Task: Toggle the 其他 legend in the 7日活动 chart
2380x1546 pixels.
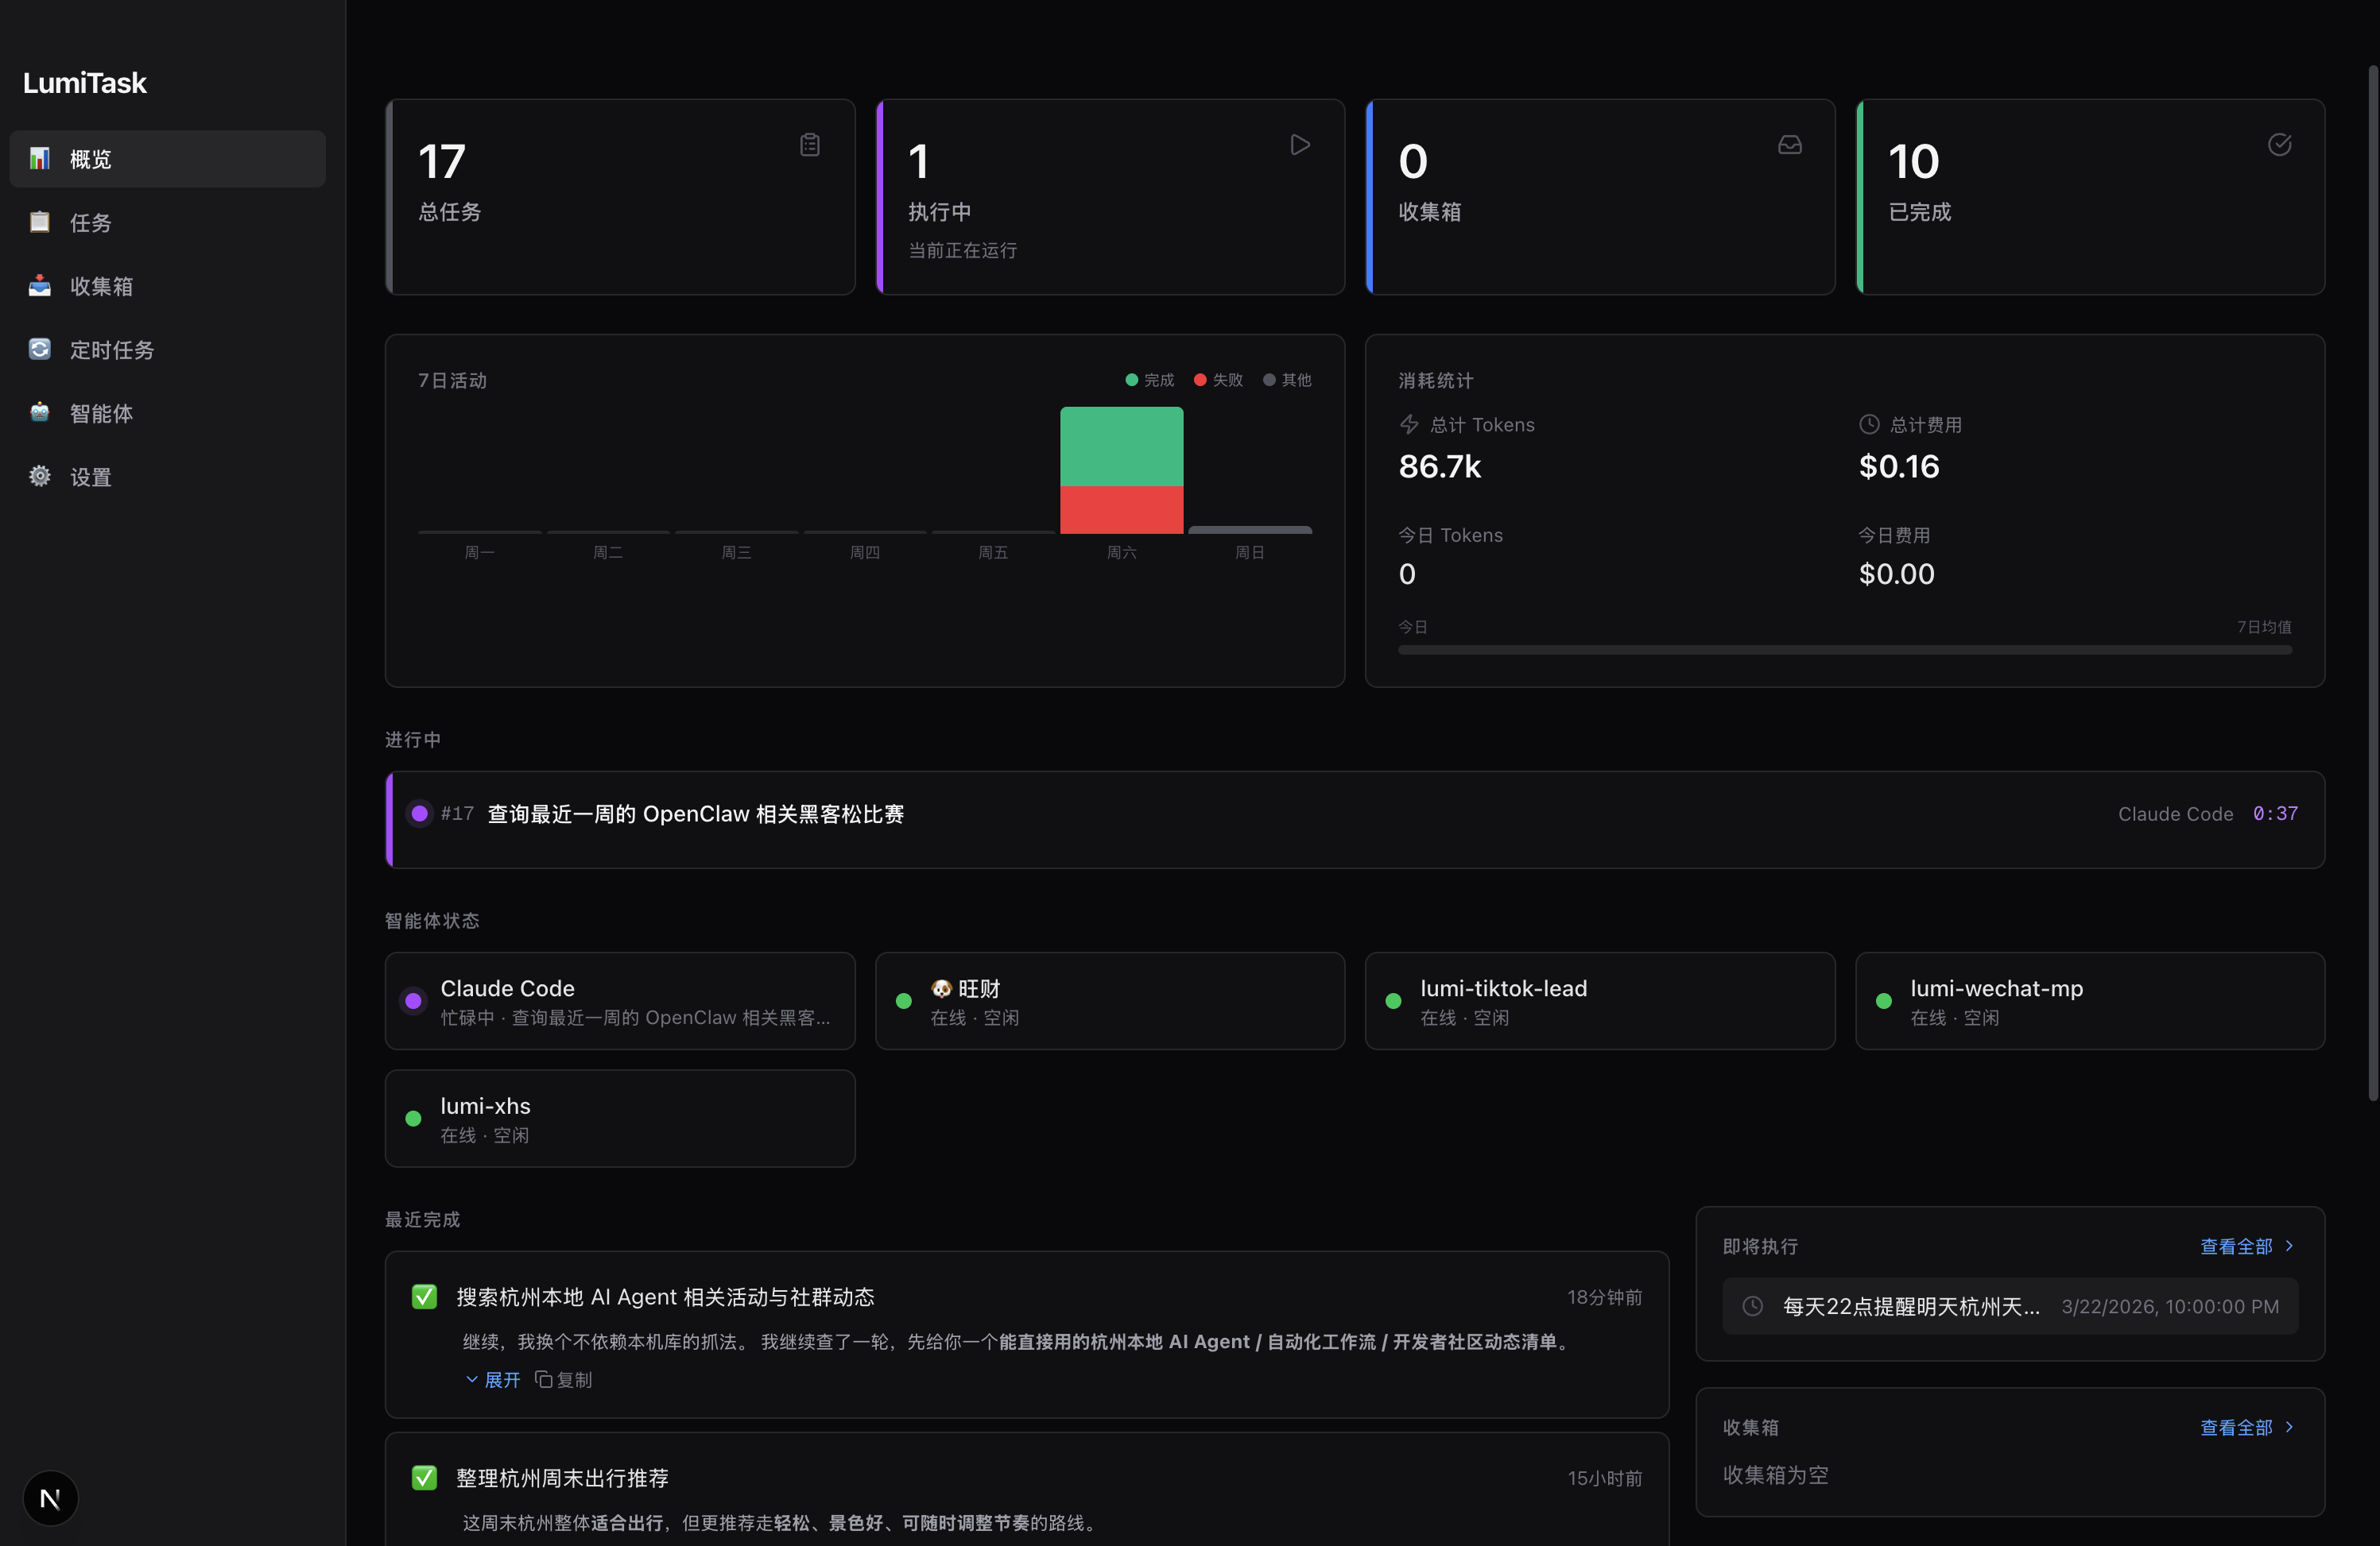Action: [x=1287, y=380]
